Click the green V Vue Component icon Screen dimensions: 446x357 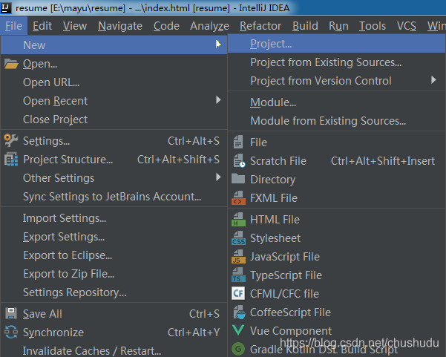[238, 330]
